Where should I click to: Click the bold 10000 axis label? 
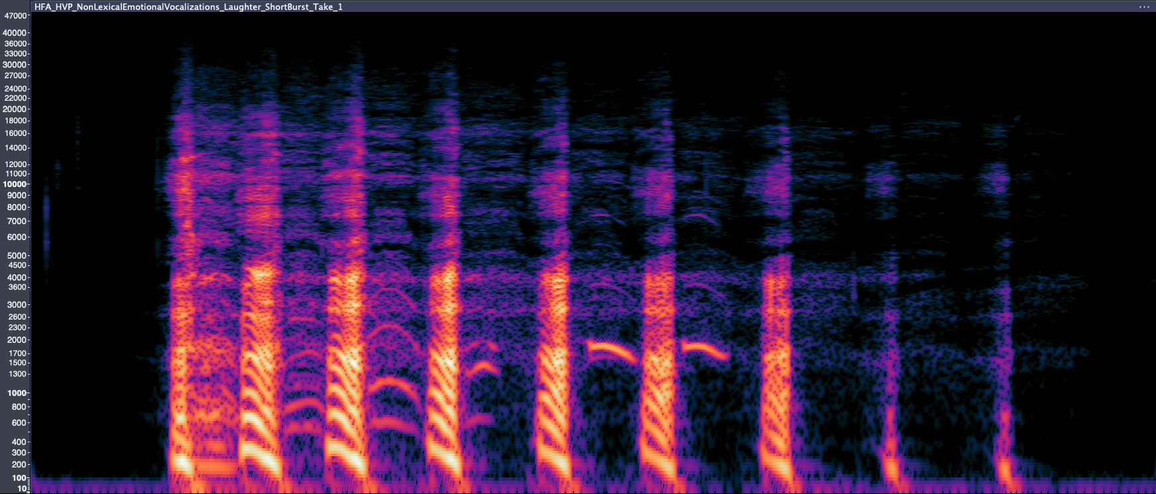click(x=15, y=184)
